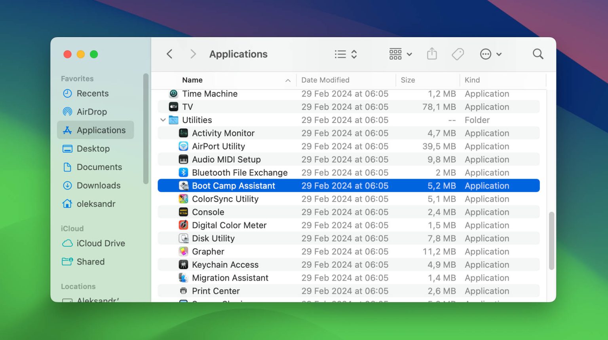Expand the More actions ellipsis menu
Image resolution: width=608 pixels, height=340 pixels.
[490, 54]
